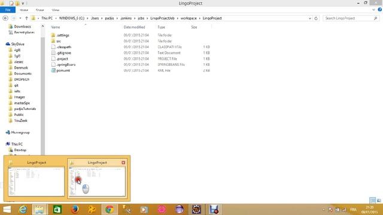The image size is (383, 215).
Task: Open Windows Store from taskbar
Action: pyautogui.click(x=57, y=210)
